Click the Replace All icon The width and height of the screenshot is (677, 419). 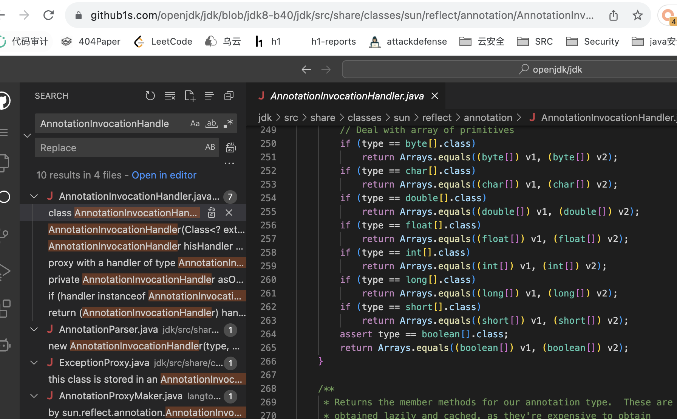click(x=230, y=147)
